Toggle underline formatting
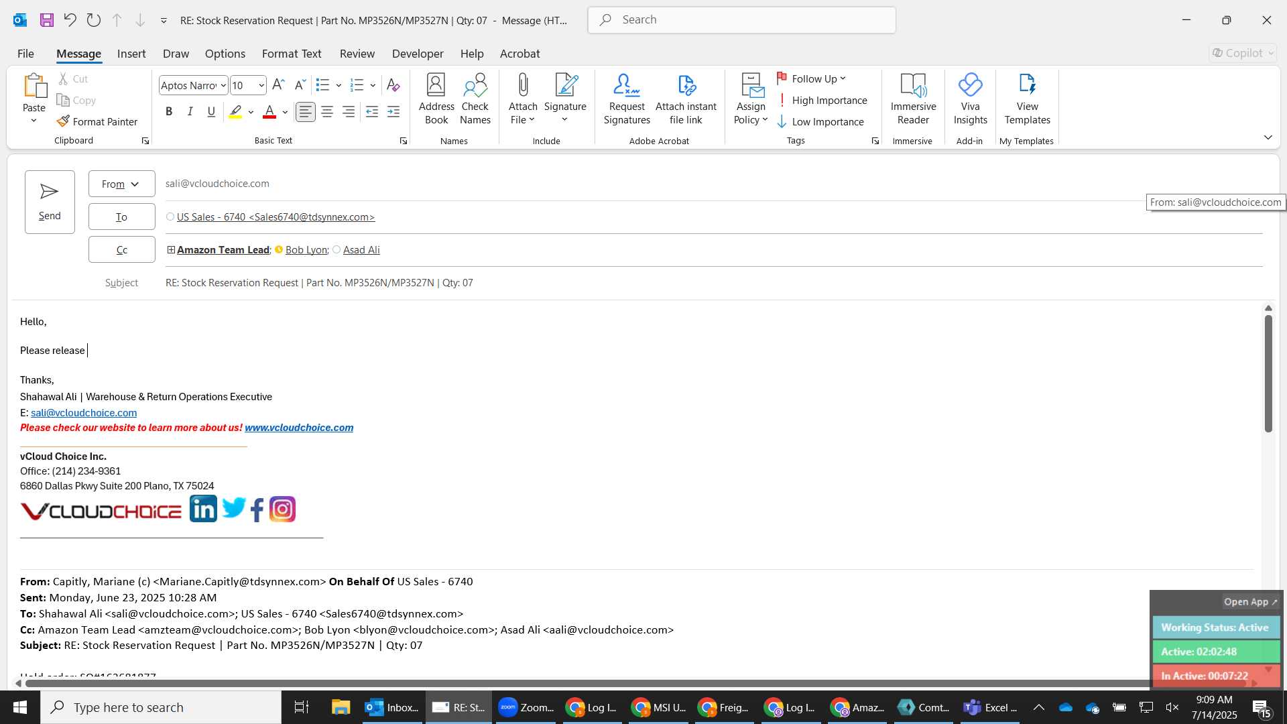 [211, 112]
